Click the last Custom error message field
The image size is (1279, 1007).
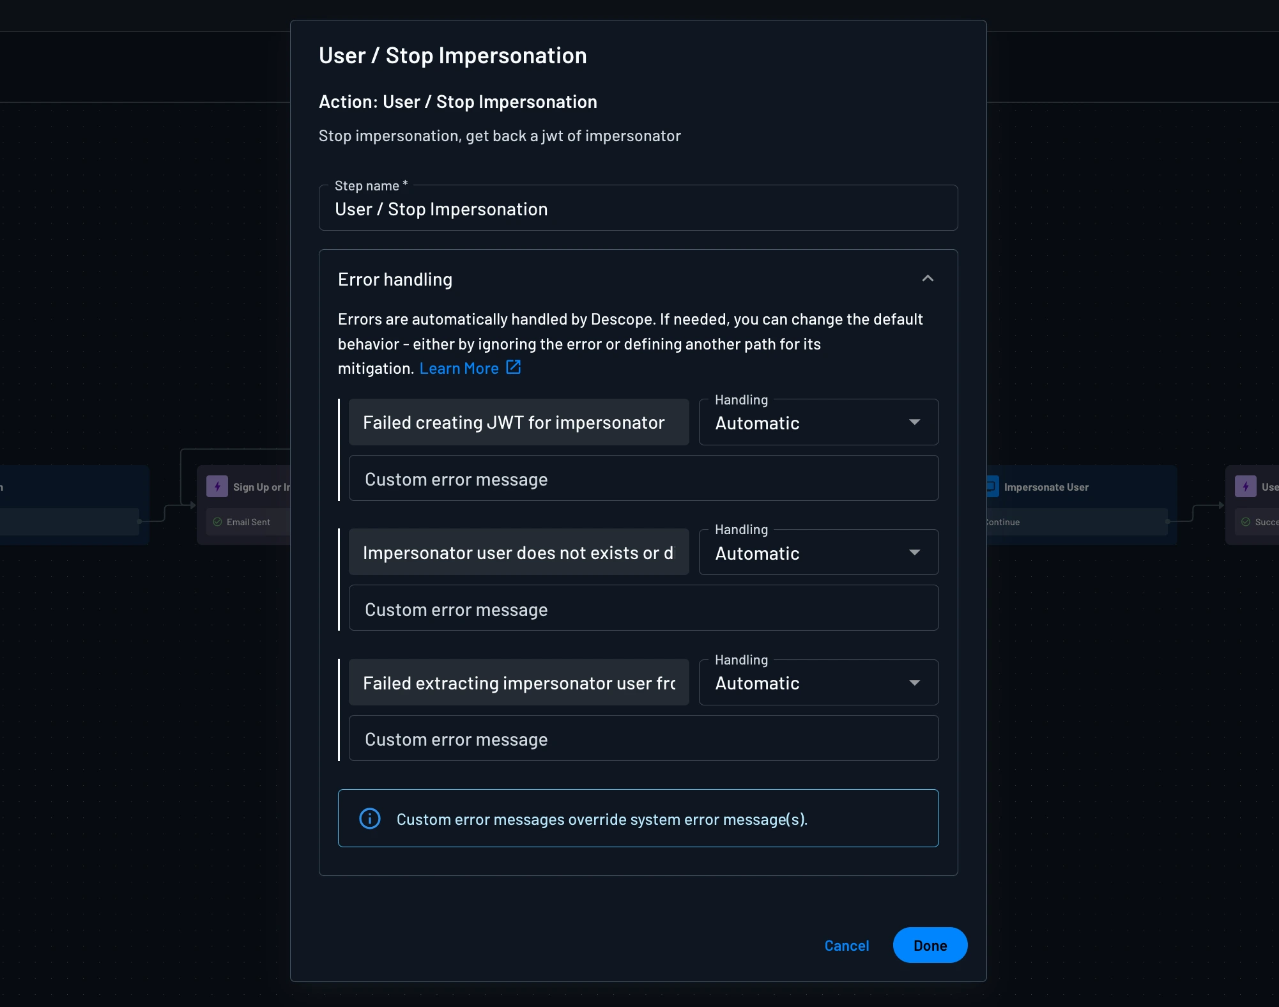[x=643, y=739]
